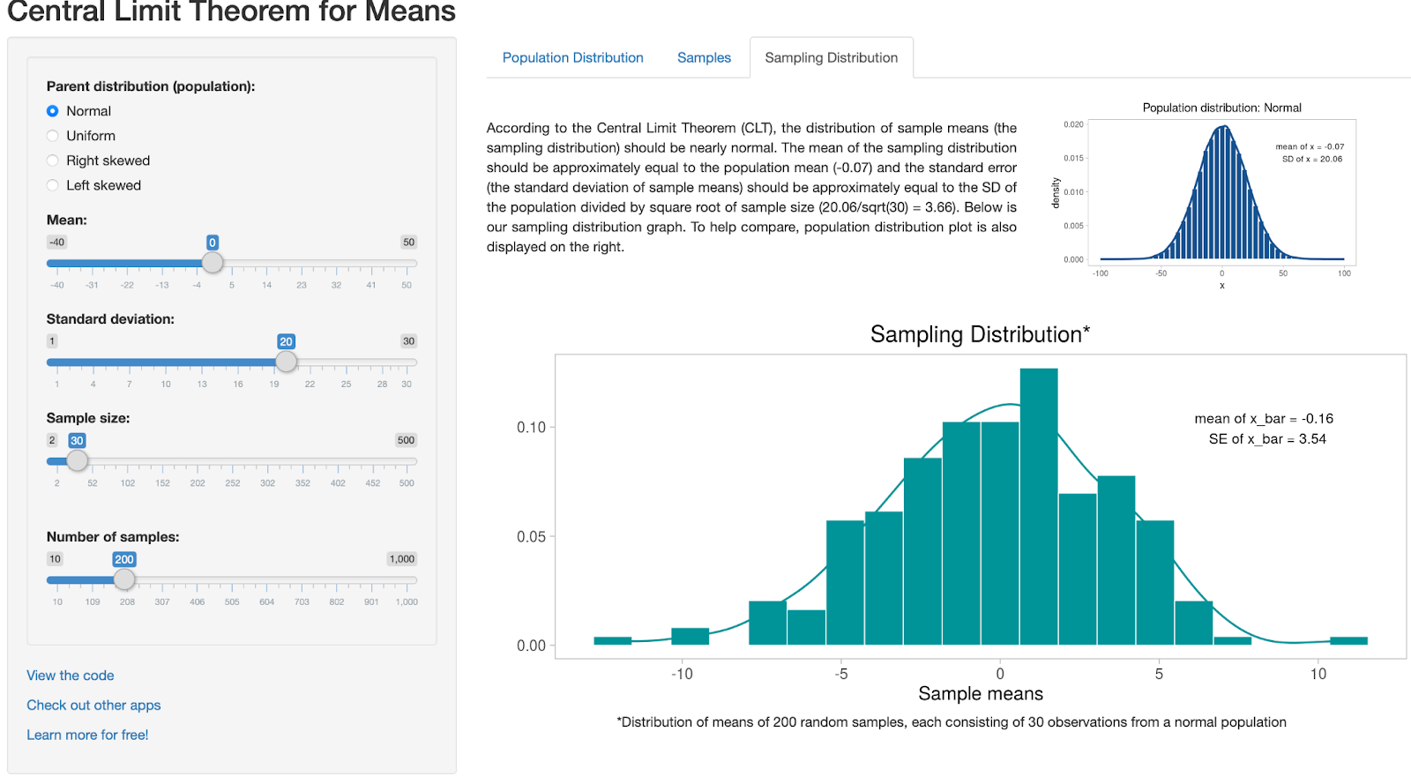Screen dimensions: 1411x784
Task: Click the Sample size slider handle
Action: coord(78,460)
